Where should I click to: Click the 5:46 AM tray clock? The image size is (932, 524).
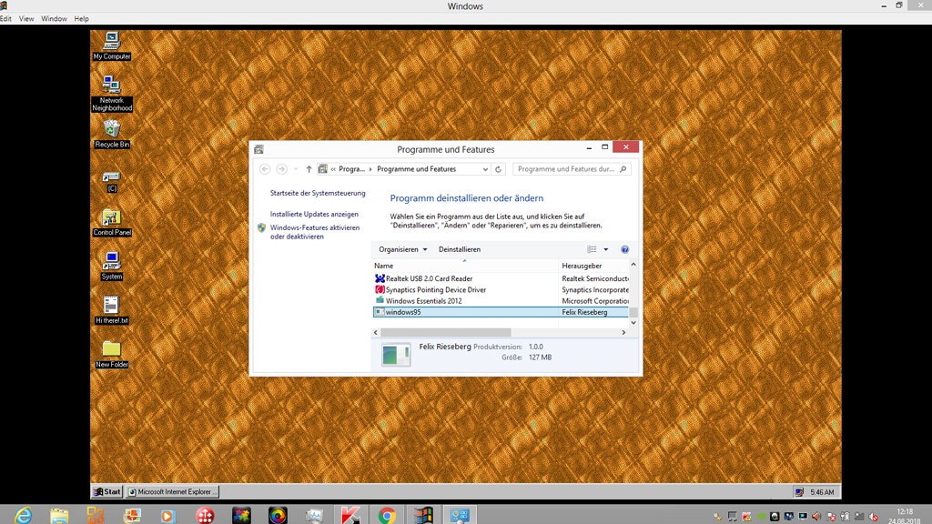822,492
